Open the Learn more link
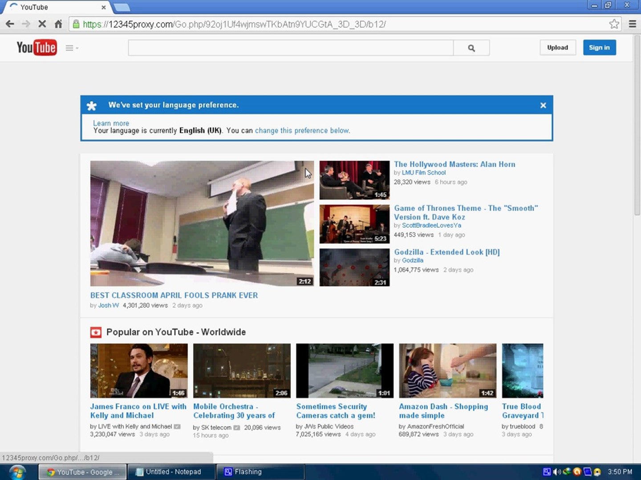The height and width of the screenshot is (480, 641). (x=111, y=123)
